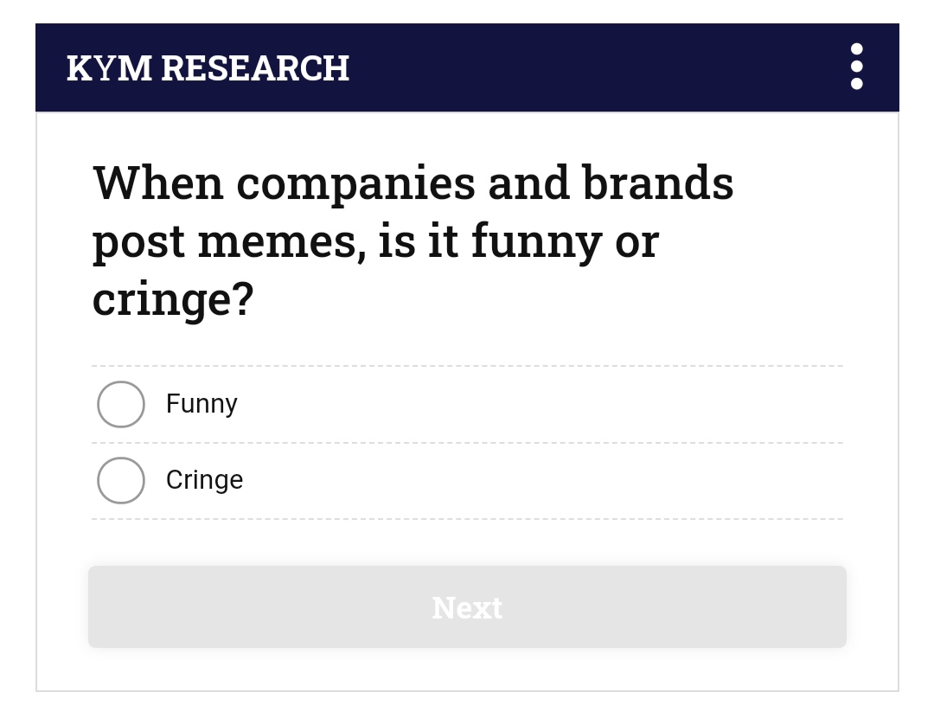The width and height of the screenshot is (934, 724).
Task: Click the word "cringe?" in the question
Action: pyautogui.click(x=173, y=298)
